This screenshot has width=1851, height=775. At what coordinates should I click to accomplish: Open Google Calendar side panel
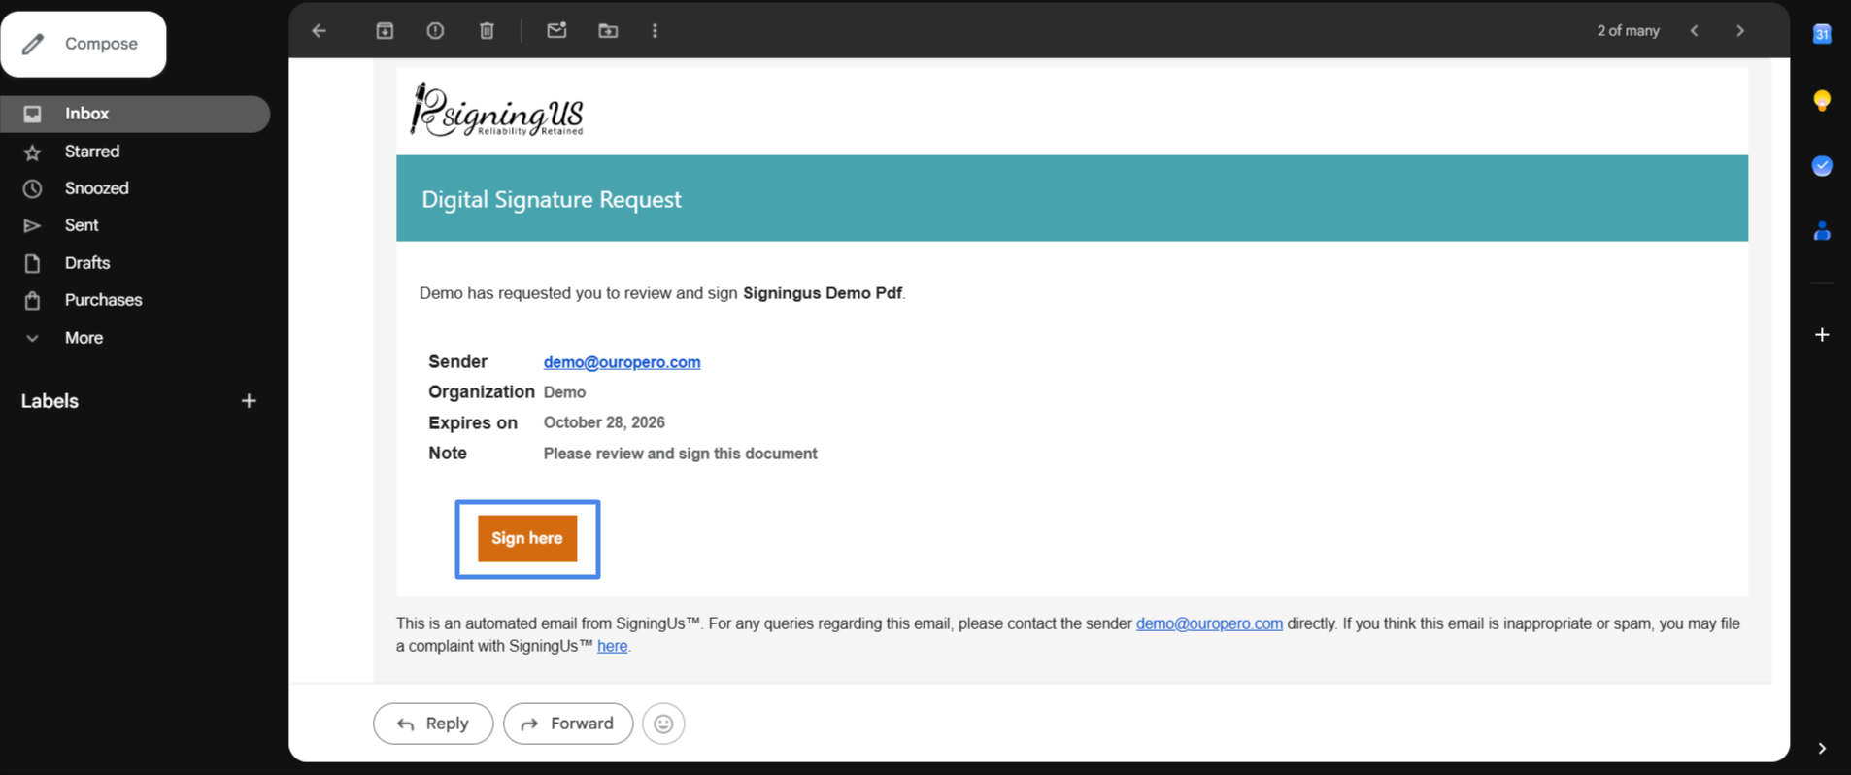point(1822,34)
